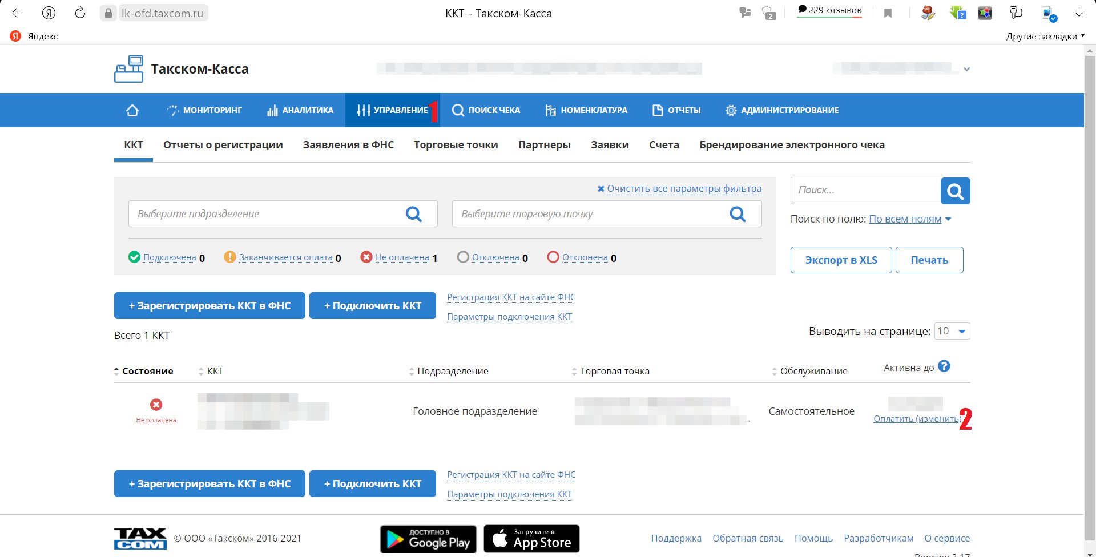Sort by Состояние column

pyautogui.click(x=144, y=371)
